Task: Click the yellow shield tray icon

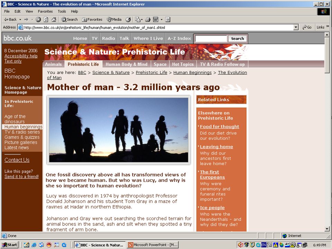Action: click(252, 245)
